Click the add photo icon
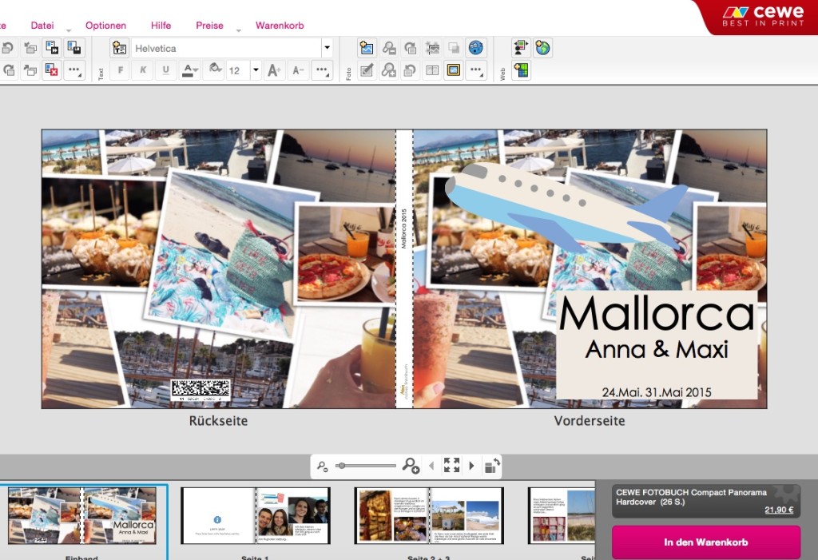The width and height of the screenshot is (818, 560). pyautogui.click(x=367, y=48)
